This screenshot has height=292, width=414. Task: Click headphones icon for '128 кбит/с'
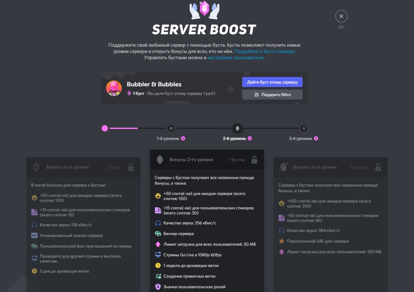pos(34,225)
